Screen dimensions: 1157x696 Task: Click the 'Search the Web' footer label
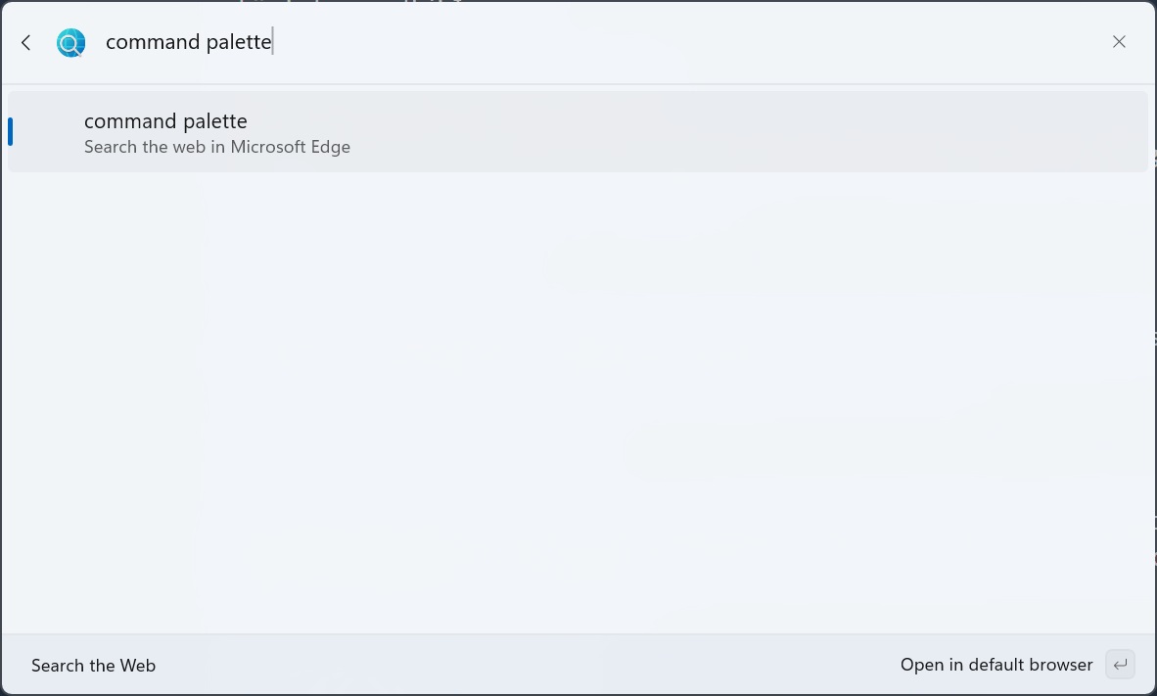click(94, 666)
